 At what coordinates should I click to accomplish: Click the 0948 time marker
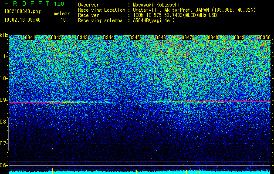tap(213, 37)
